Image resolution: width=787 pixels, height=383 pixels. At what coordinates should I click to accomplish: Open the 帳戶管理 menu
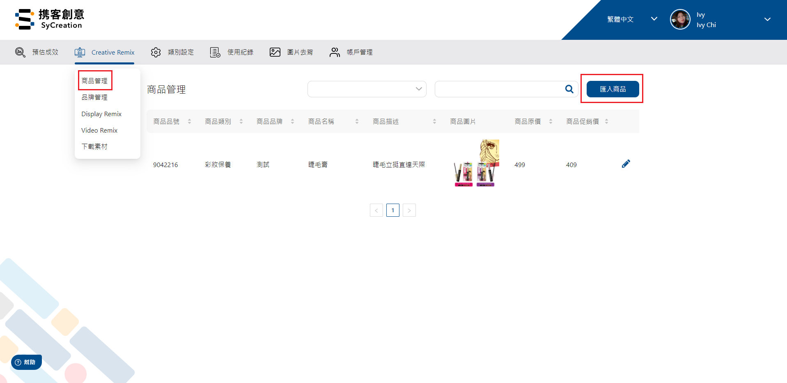point(360,52)
